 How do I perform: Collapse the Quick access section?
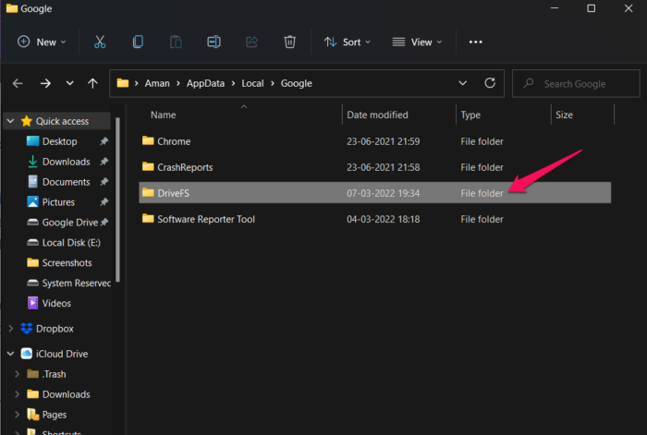(x=10, y=121)
